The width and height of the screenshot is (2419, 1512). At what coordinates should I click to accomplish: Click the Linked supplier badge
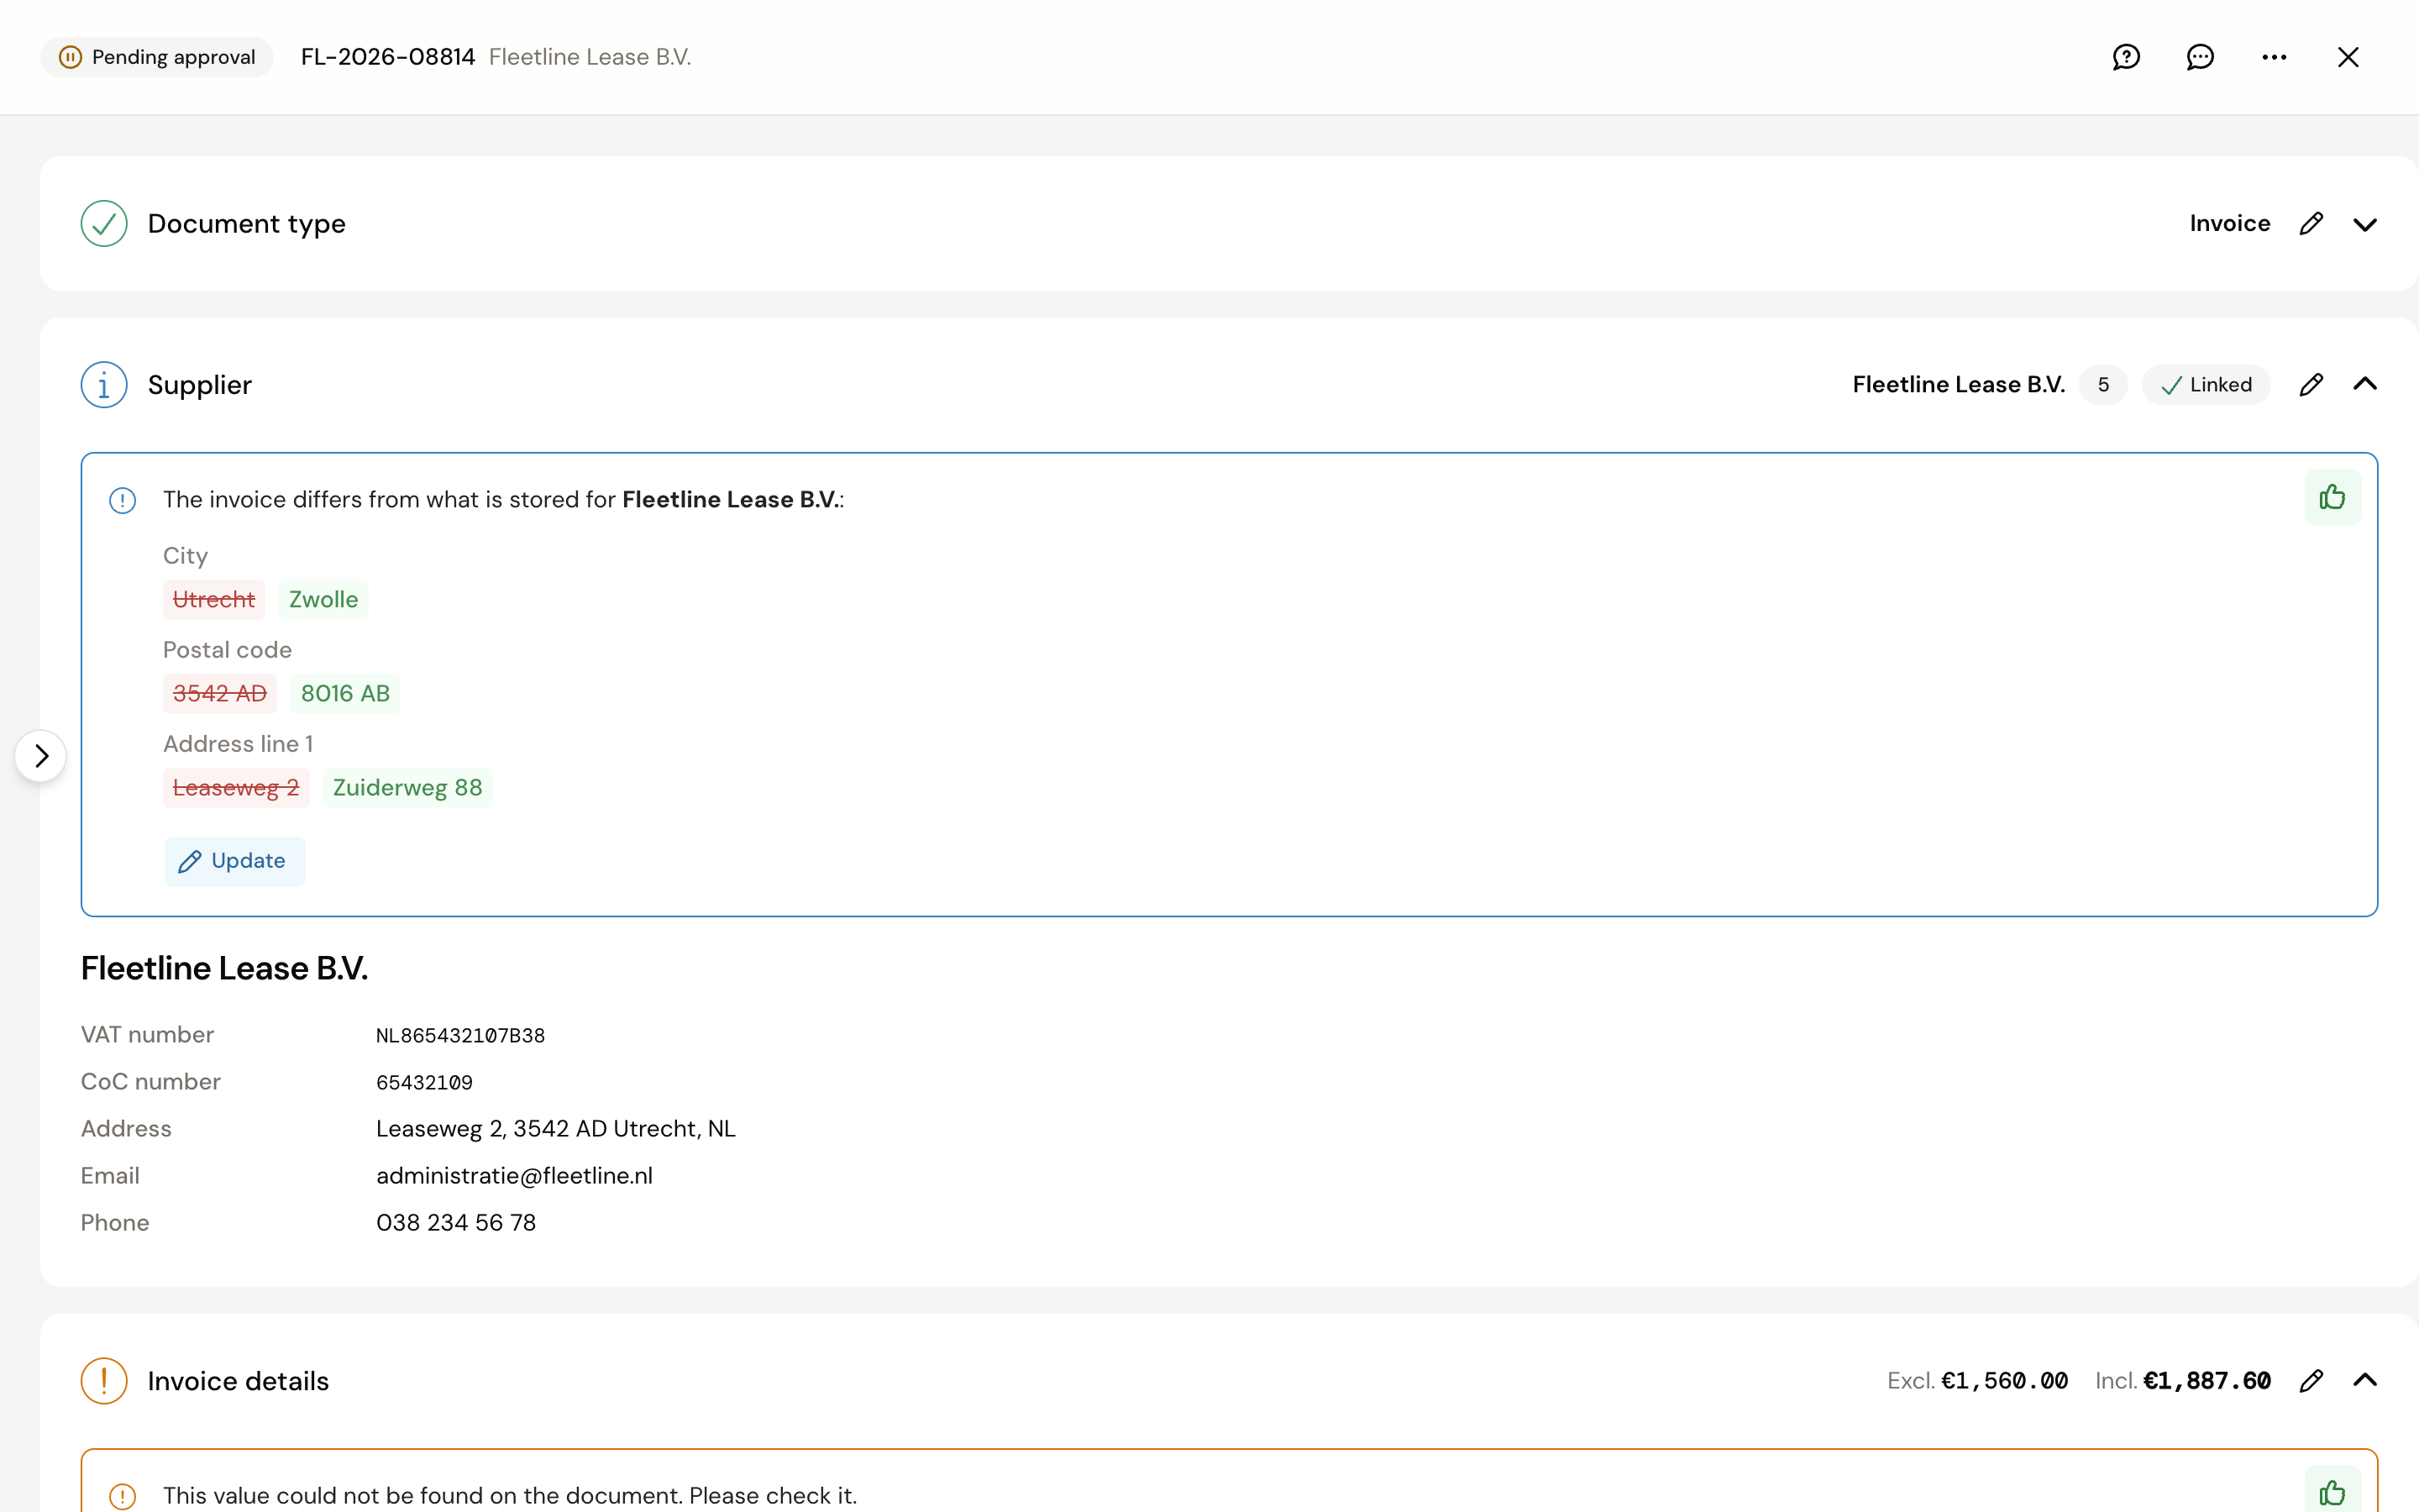[x=2206, y=384]
